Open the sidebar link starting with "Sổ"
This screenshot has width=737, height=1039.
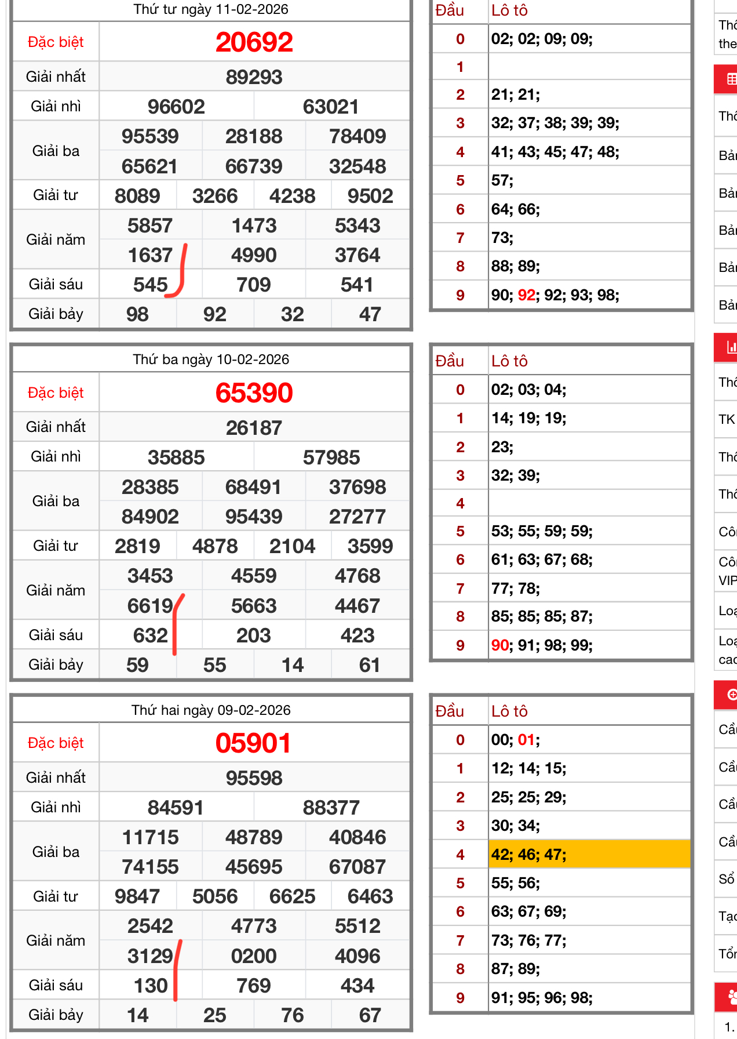click(x=727, y=879)
